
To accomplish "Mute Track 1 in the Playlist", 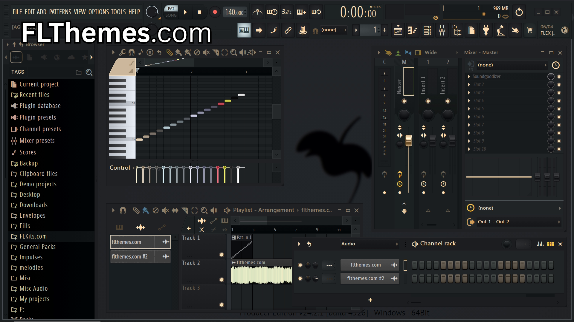I will [x=222, y=255].
